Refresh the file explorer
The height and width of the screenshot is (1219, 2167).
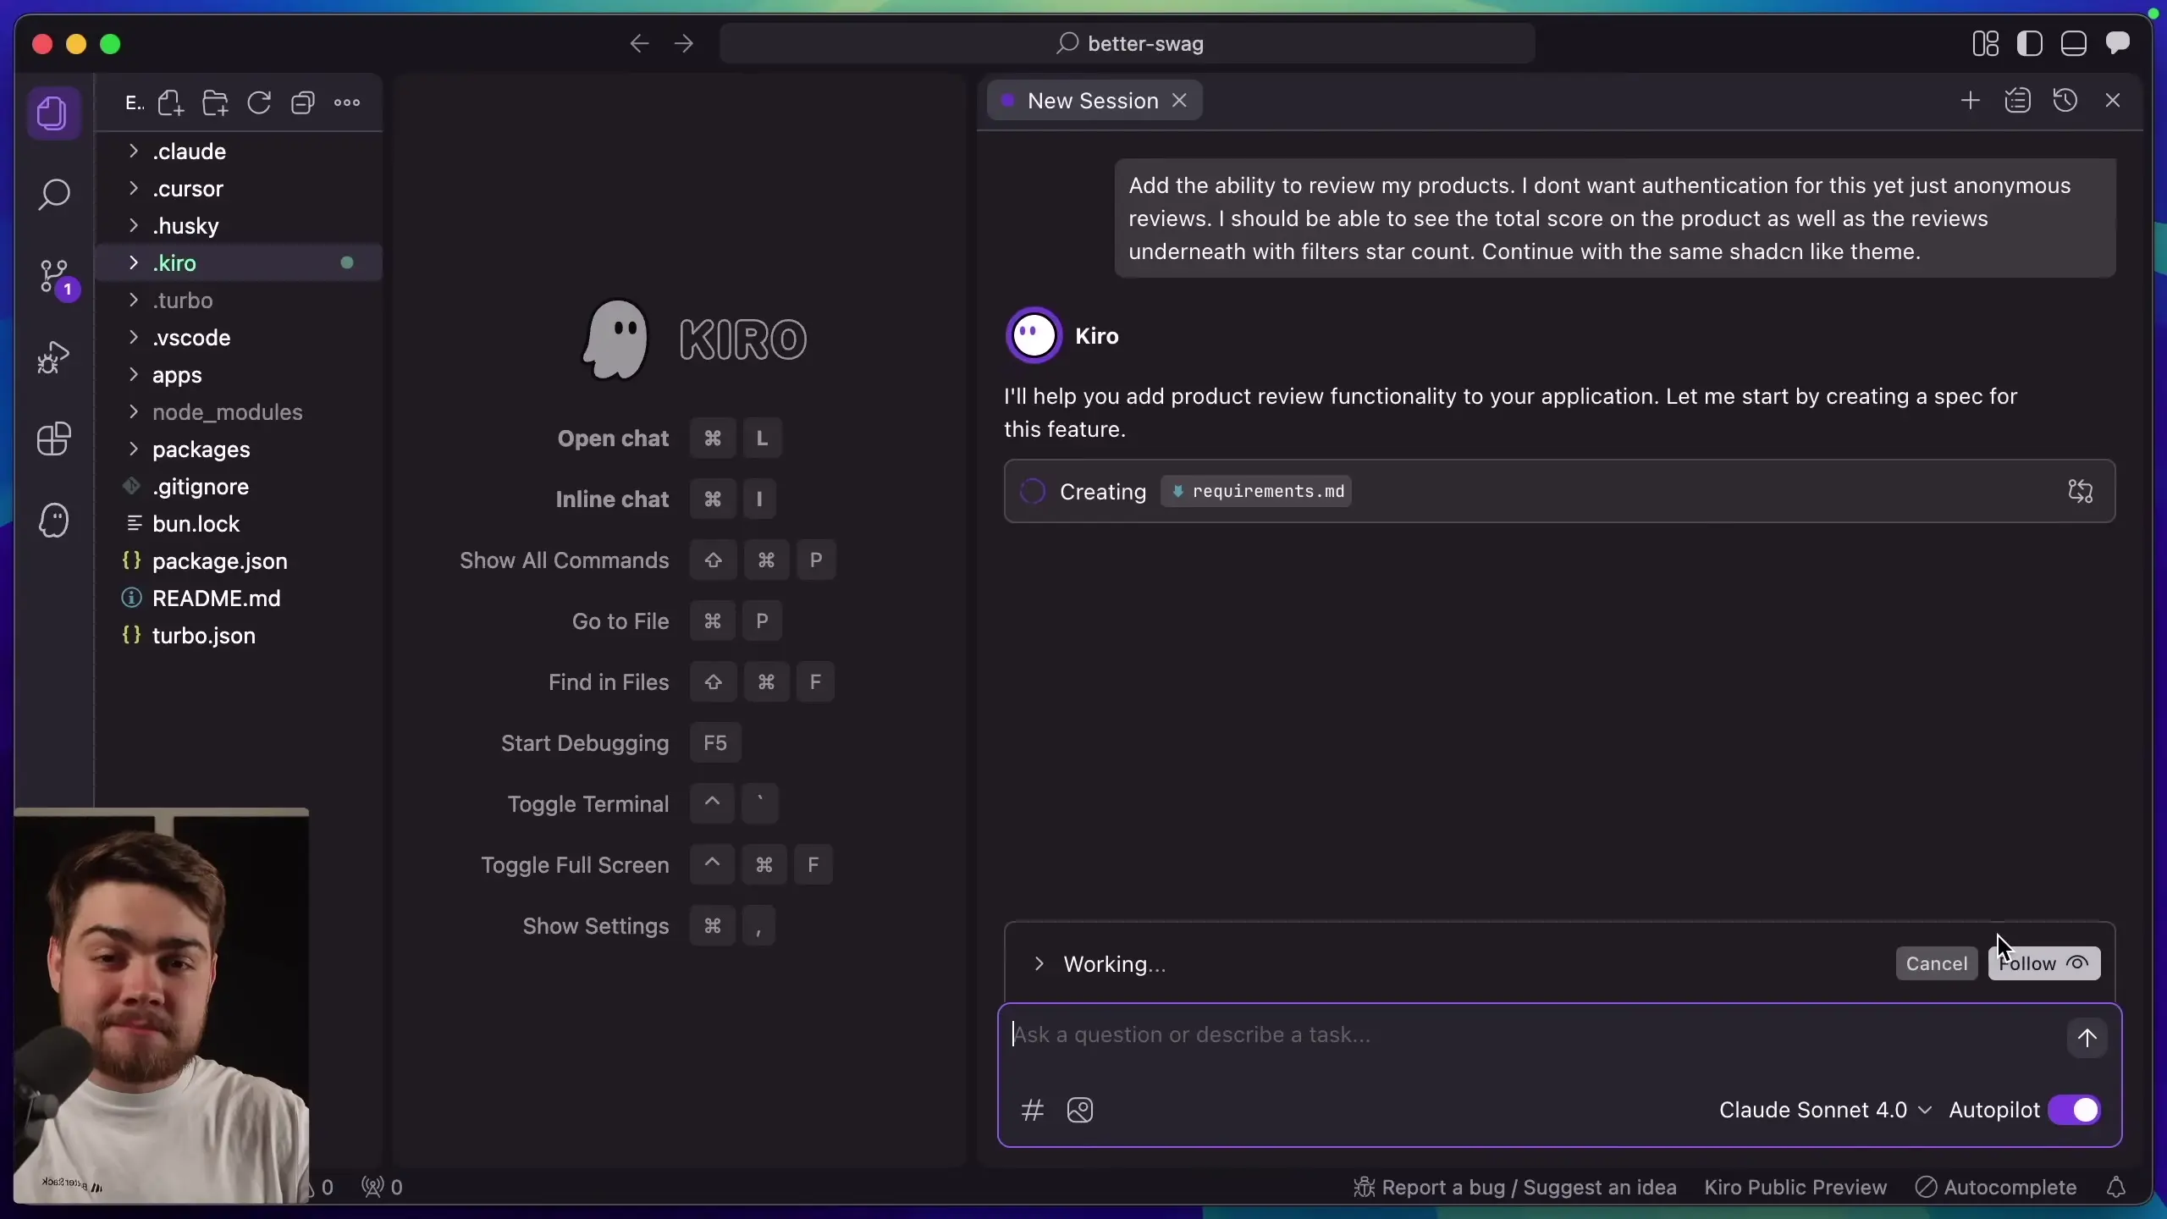[259, 102]
